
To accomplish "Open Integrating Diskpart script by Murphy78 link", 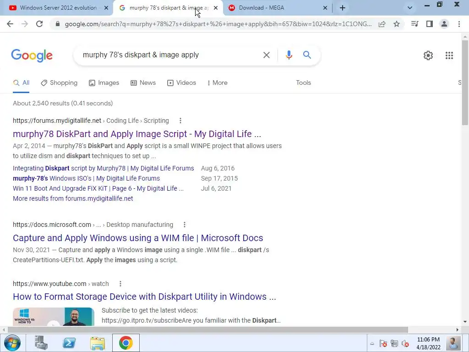I will pos(104,168).
